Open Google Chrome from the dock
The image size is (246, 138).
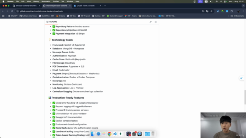[x=109, y=134]
